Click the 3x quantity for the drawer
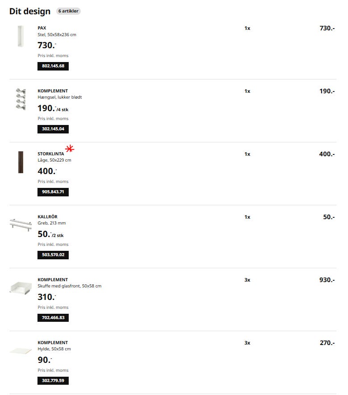The image size is (348, 395). point(247,280)
